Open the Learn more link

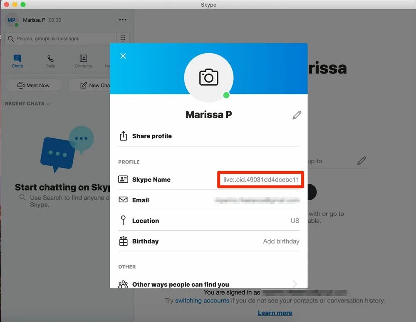coord(275,313)
